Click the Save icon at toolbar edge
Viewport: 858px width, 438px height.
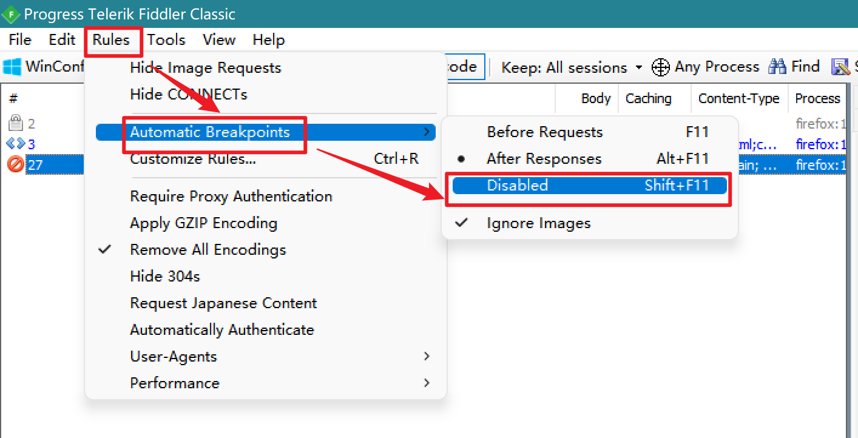841,67
